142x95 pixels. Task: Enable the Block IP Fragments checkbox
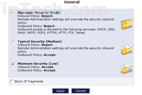12,81
